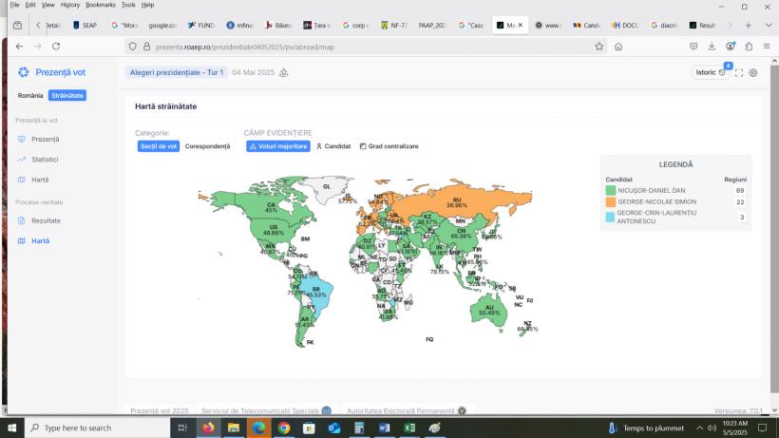The image size is (779, 438).
Task: Switch to România view
Action: coord(30,95)
